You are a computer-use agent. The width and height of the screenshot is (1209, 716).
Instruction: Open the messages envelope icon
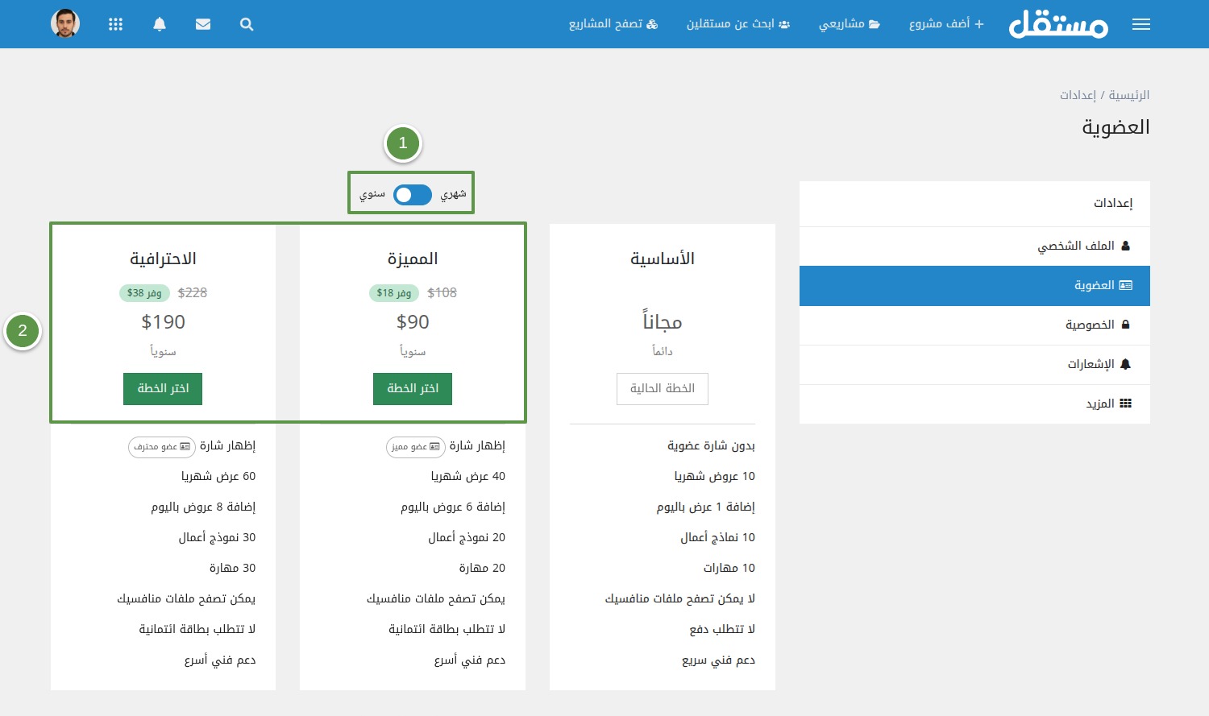(x=203, y=24)
